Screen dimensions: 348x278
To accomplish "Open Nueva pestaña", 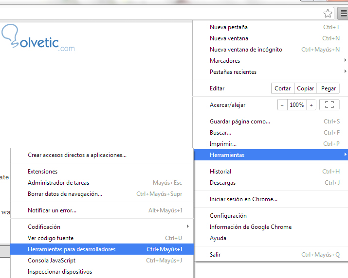I will point(271,27).
